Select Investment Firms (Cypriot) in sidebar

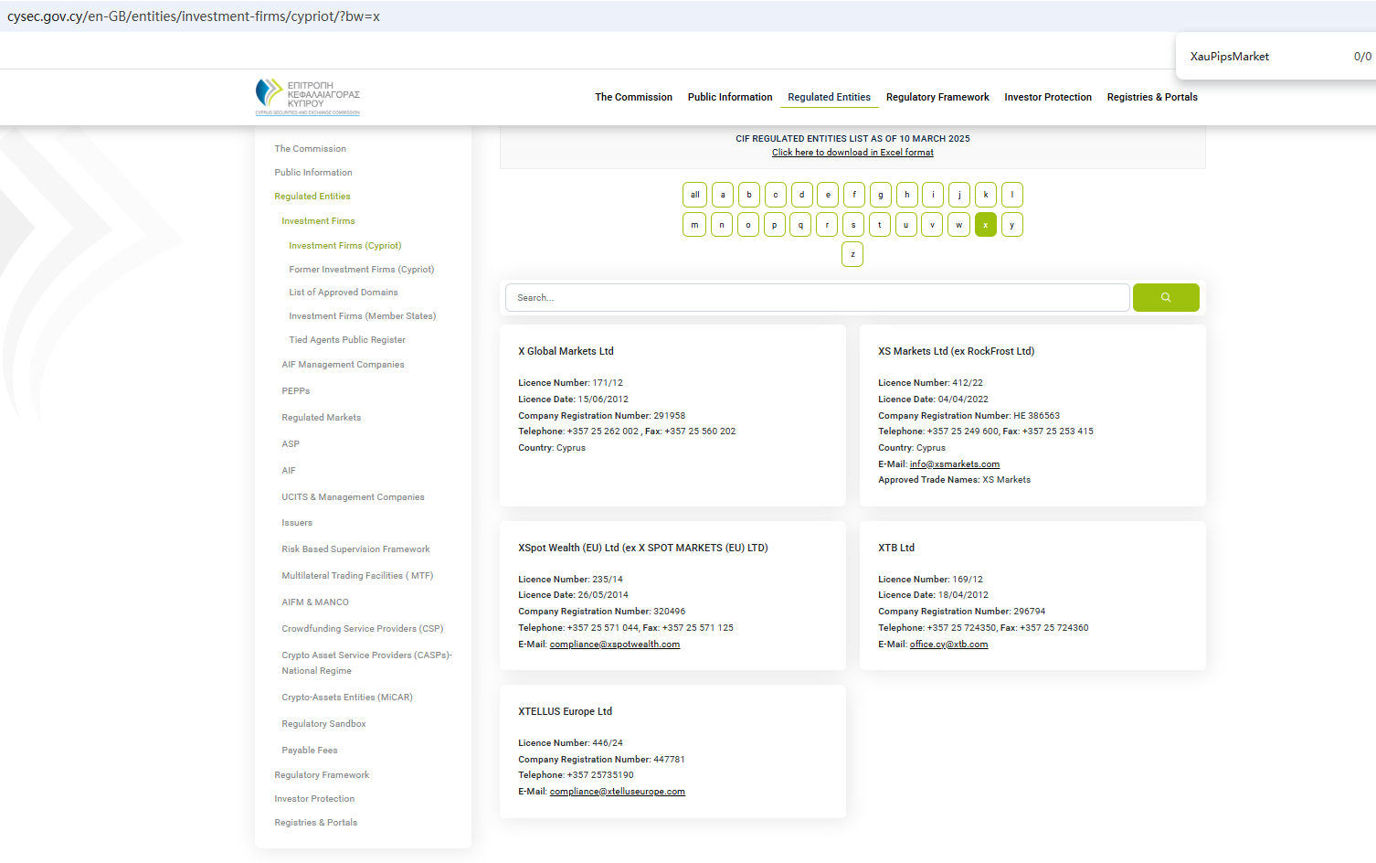[345, 246]
